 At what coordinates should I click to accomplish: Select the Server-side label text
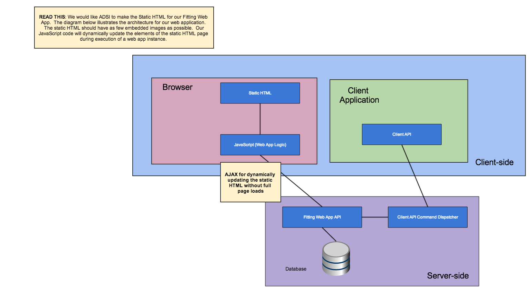[448, 276]
